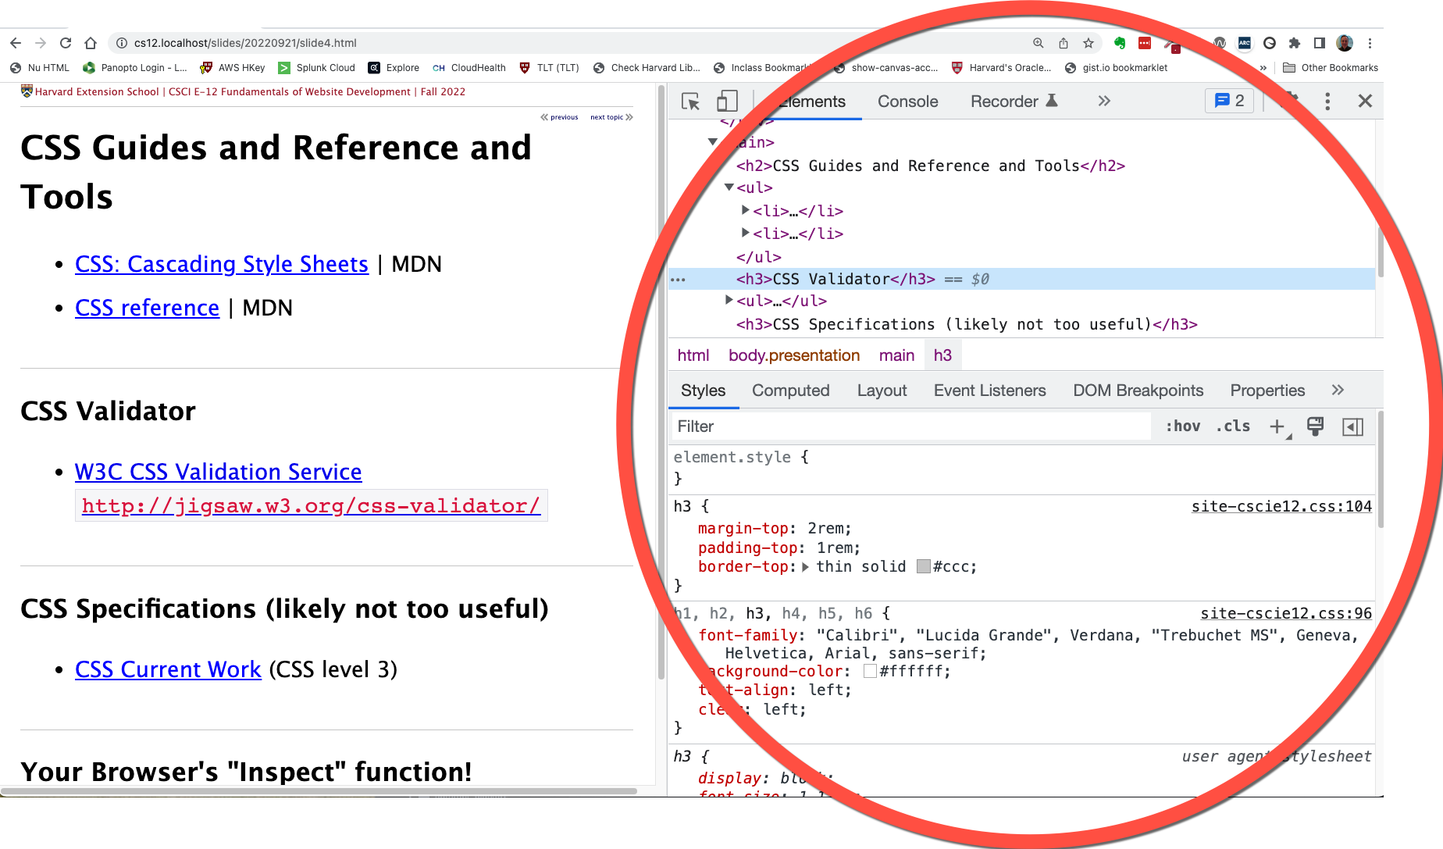Expand the second li node in DOM tree

coord(746,233)
